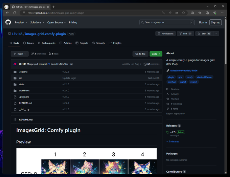The width and height of the screenshot is (230, 177).
Task: Open new browser tab plus button
Action: click(53, 7)
